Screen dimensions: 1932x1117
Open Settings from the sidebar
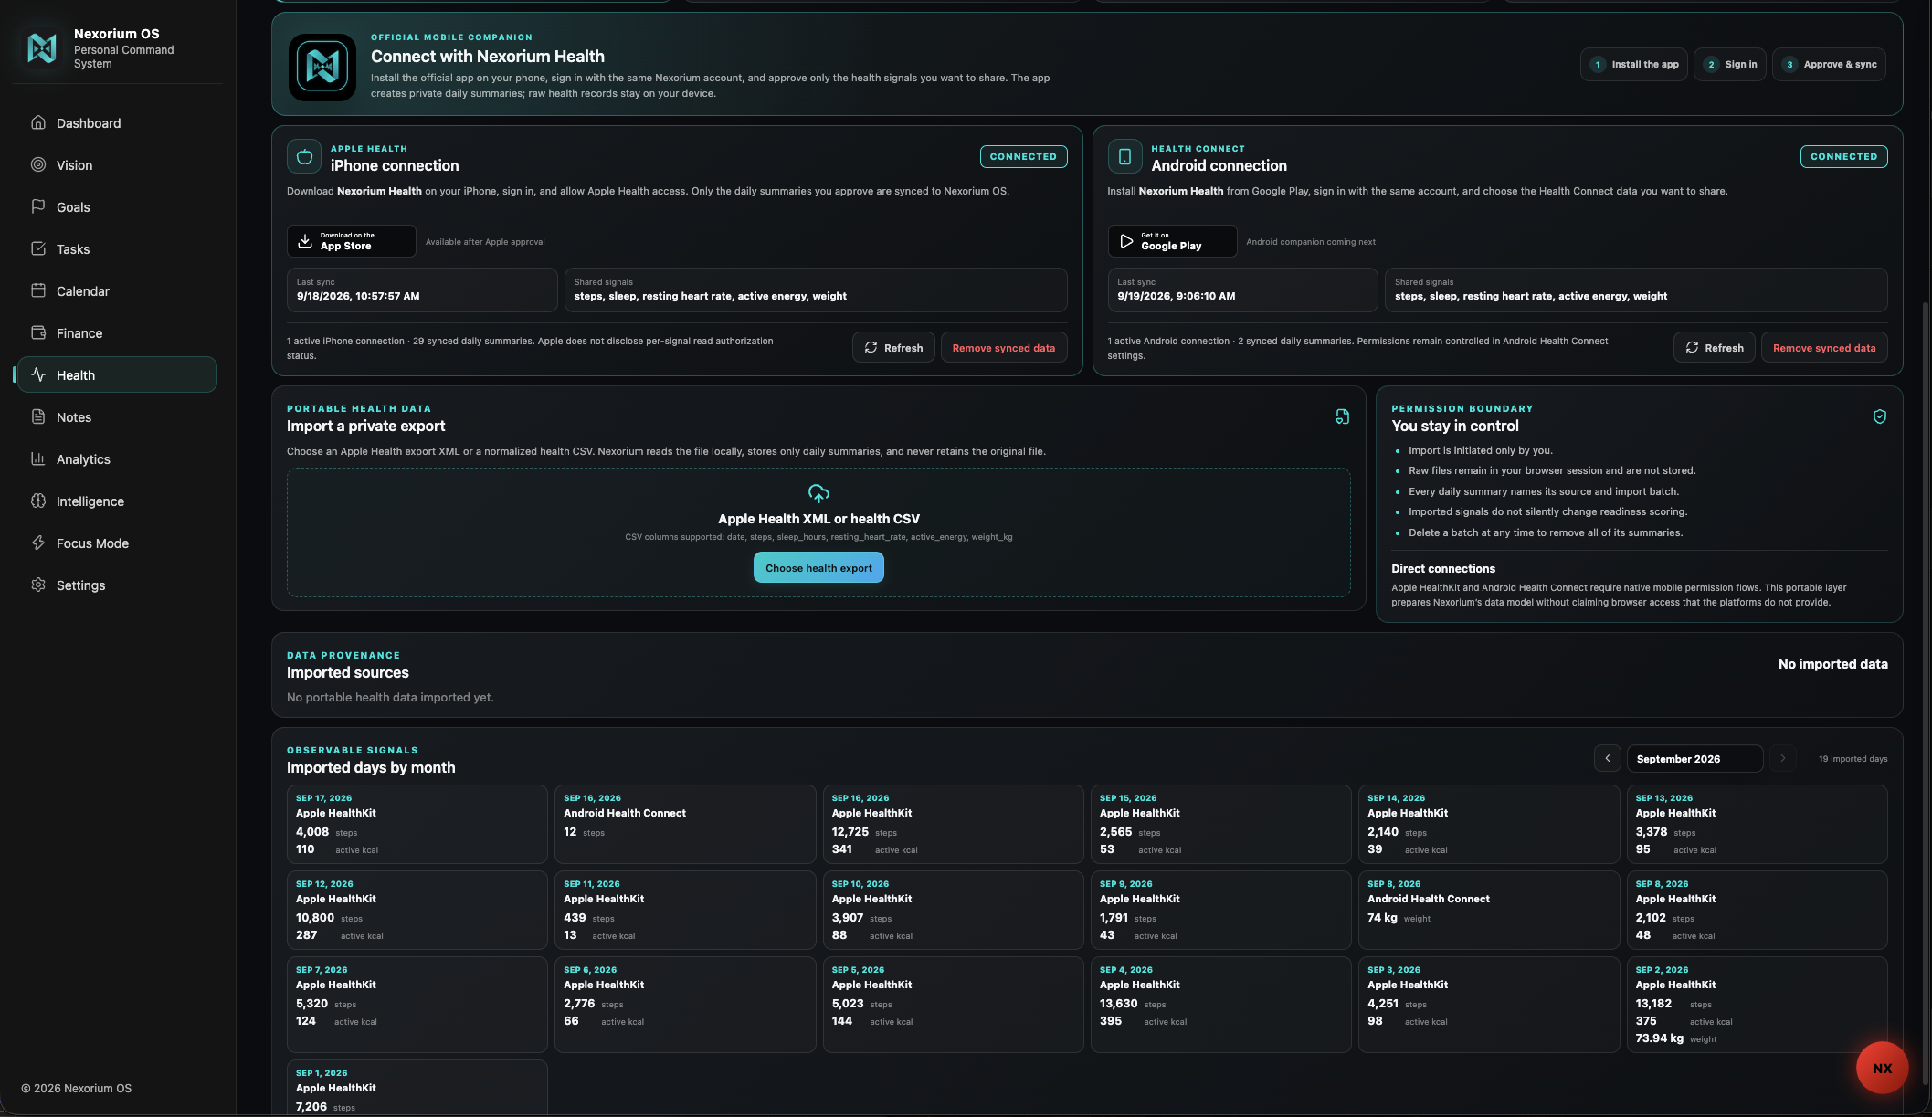point(117,585)
